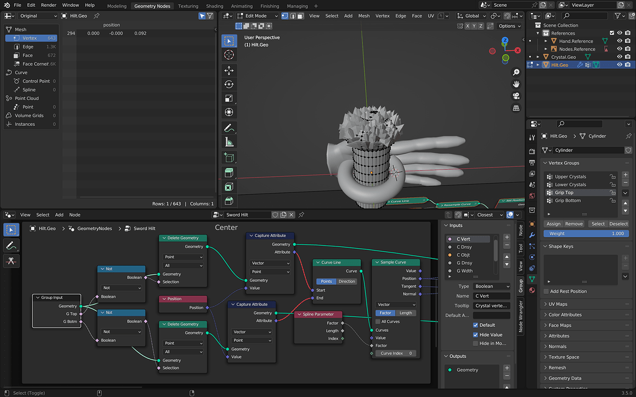
Task: Open the File menu
Action: pyautogui.click(x=17, y=5)
